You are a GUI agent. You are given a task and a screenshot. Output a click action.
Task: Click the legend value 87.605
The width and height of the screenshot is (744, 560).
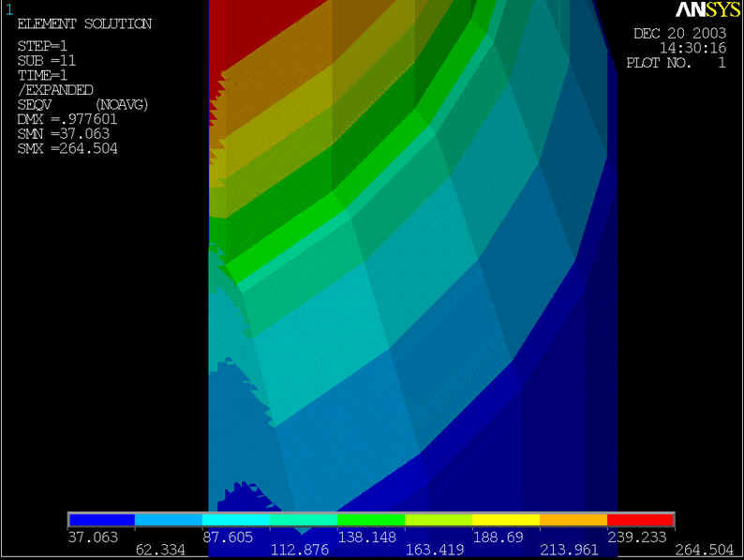click(228, 537)
